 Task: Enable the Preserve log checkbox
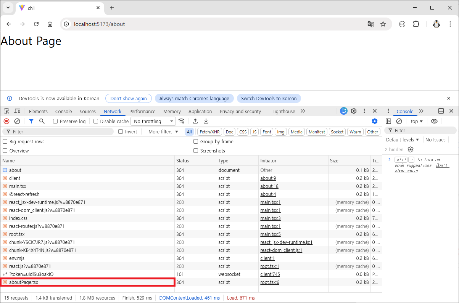55,121
